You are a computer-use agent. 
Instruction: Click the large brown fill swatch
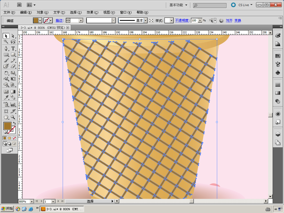pos(7,126)
